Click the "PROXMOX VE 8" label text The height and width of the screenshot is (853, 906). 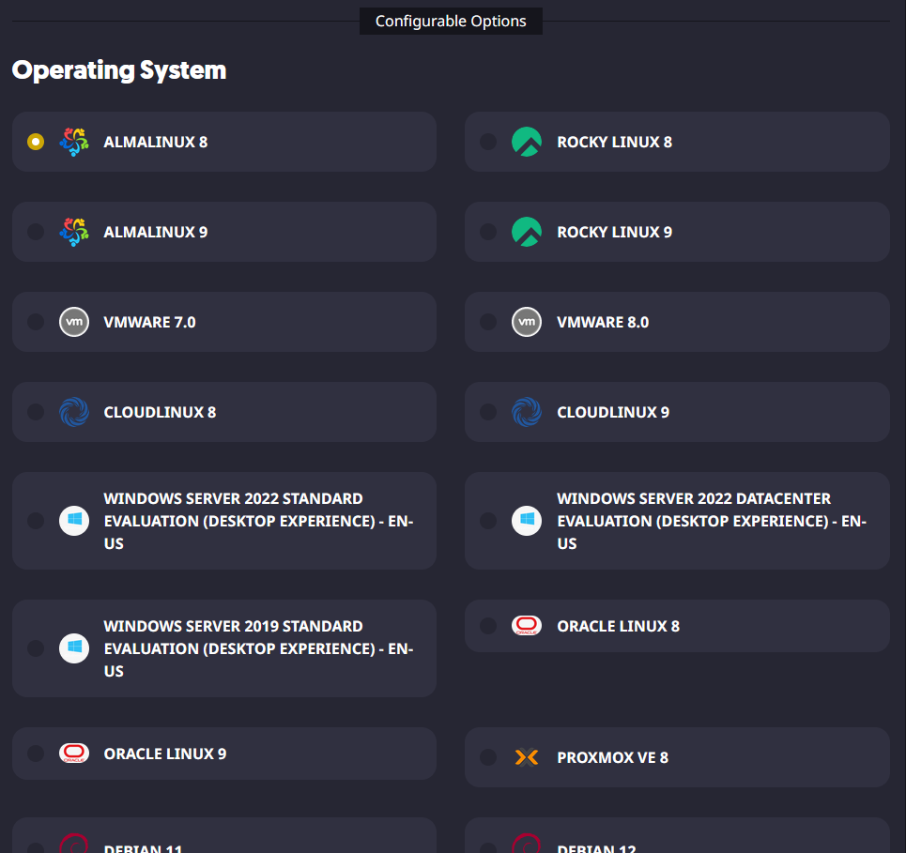[x=612, y=757]
